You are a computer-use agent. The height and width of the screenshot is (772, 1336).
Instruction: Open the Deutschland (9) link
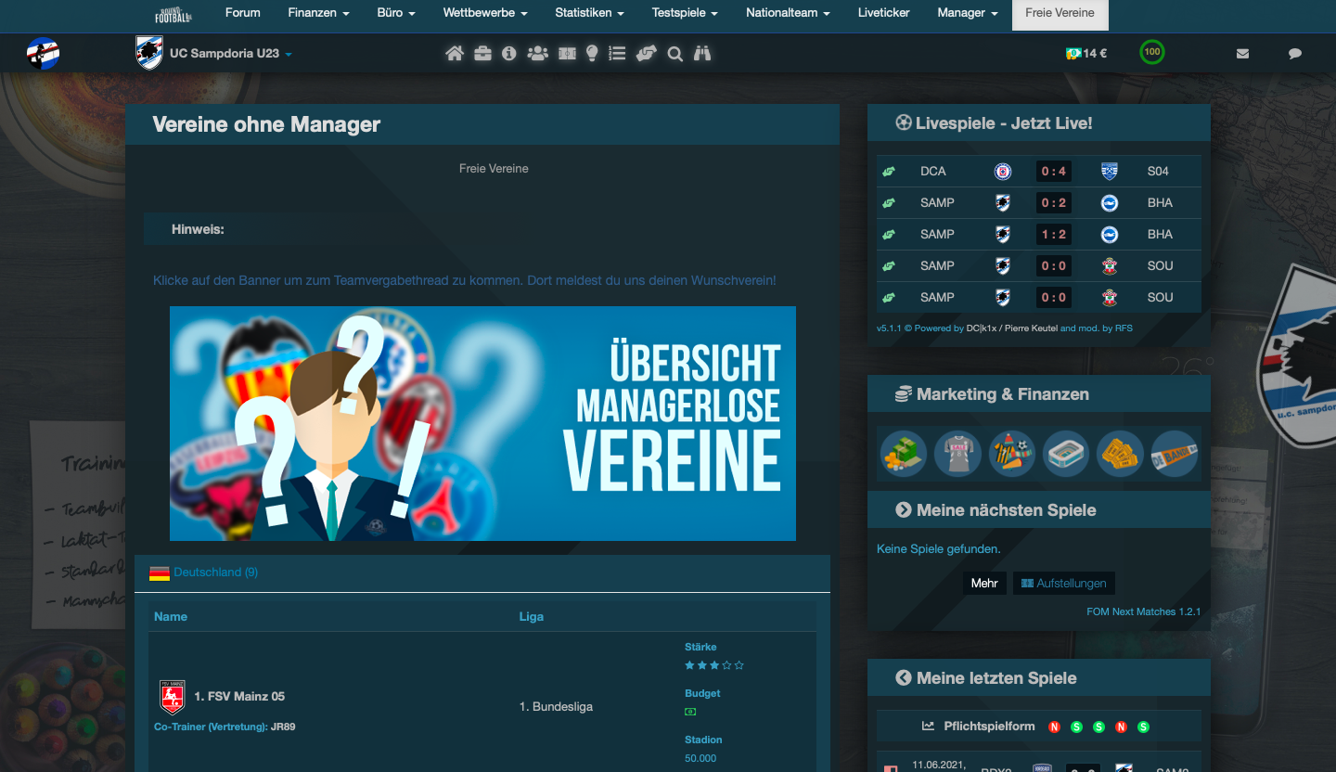(x=215, y=573)
